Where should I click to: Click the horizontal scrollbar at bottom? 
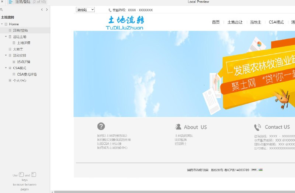(174, 192)
